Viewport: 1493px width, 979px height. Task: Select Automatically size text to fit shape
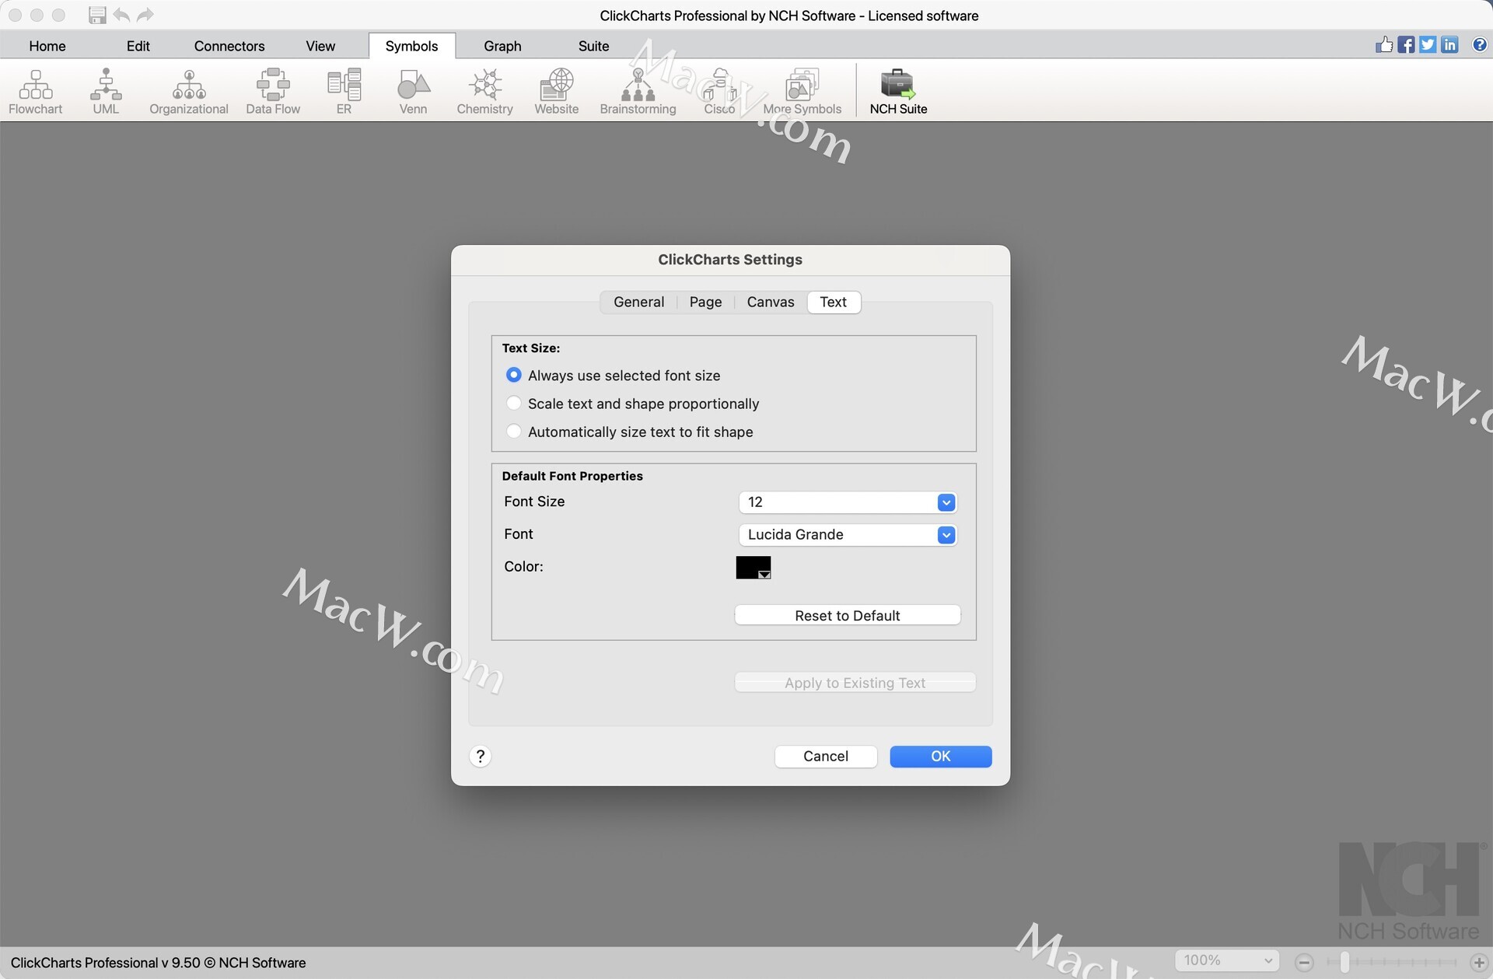513,431
